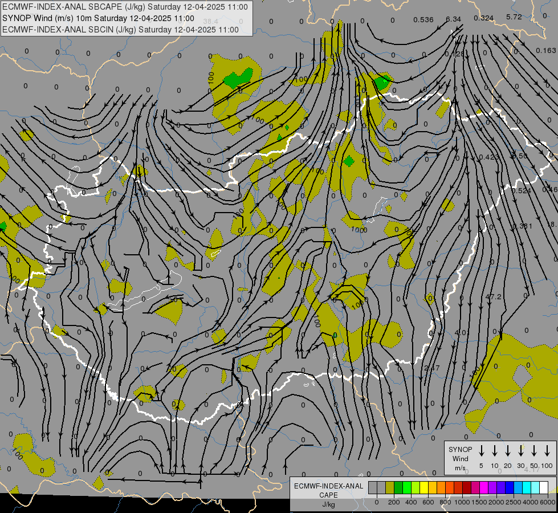This screenshot has width=558, height=513.
Task: Click the ECMWF-INDEX-ANAL CAPE J/kg legend title
Action: [x=328, y=495]
